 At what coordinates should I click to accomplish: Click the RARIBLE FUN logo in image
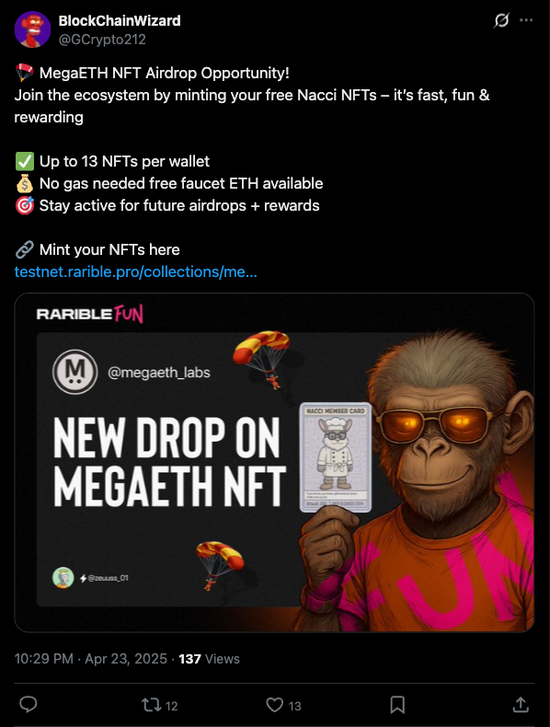click(x=89, y=314)
